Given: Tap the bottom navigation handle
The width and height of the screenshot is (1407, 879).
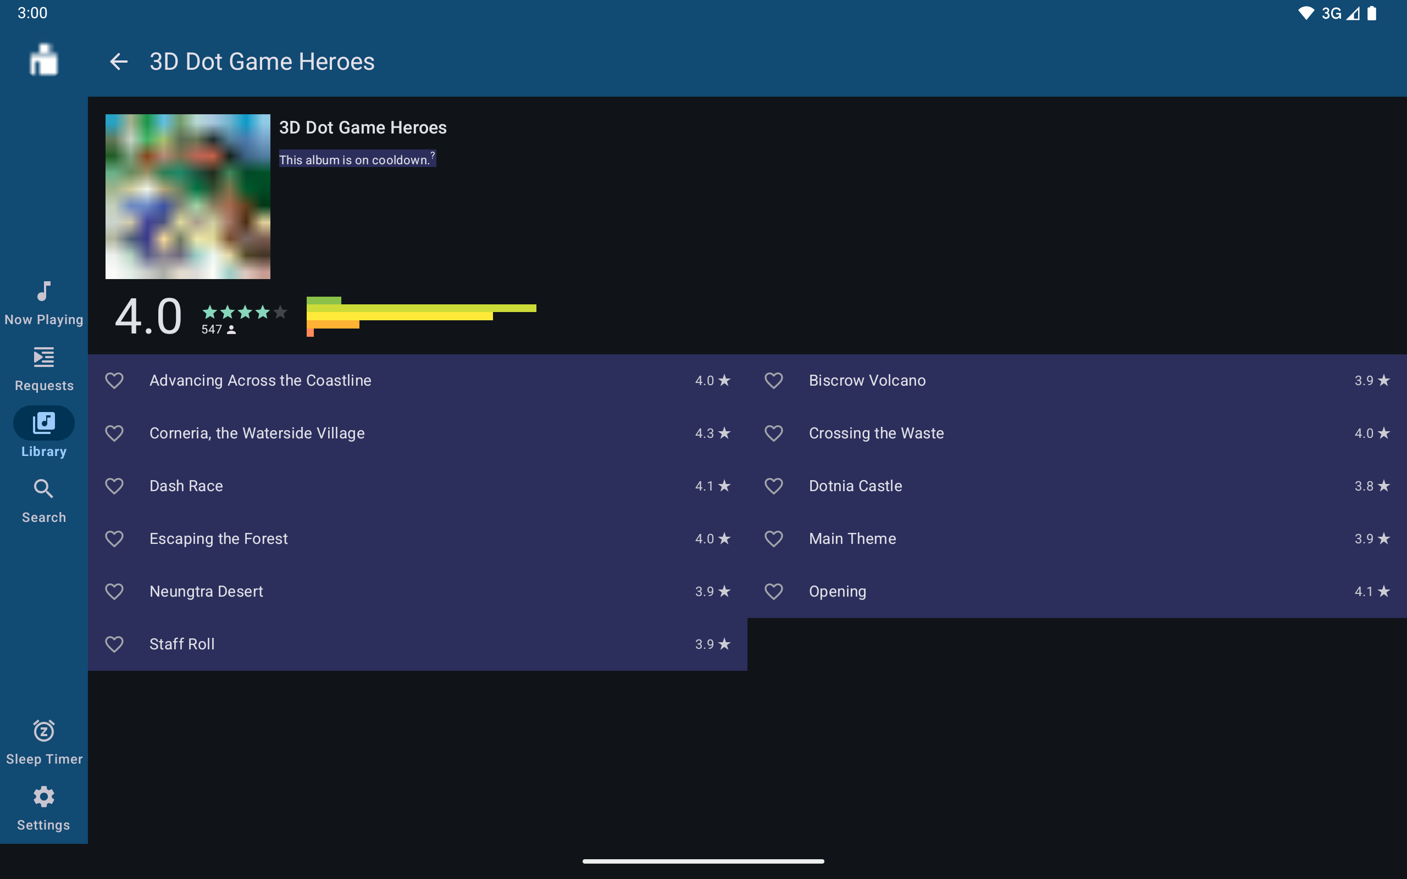Looking at the screenshot, I should pos(703,861).
